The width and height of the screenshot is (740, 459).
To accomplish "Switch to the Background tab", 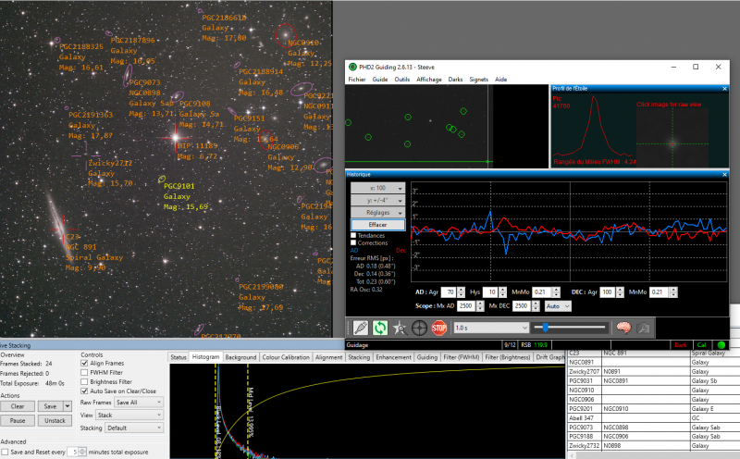I will [x=240, y=357].
